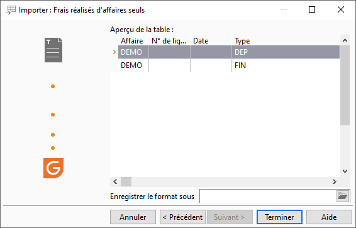Click the down arrow of vertical scrollbar
The width and height of the screenshot is (356, 228).
[x=345, y=171]
